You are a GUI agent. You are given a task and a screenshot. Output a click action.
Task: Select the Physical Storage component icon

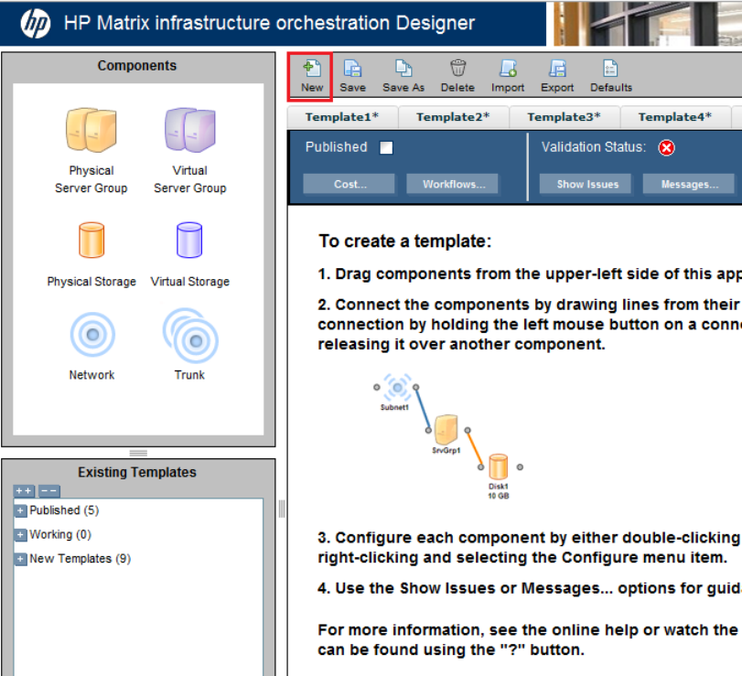tap(91, 241)
